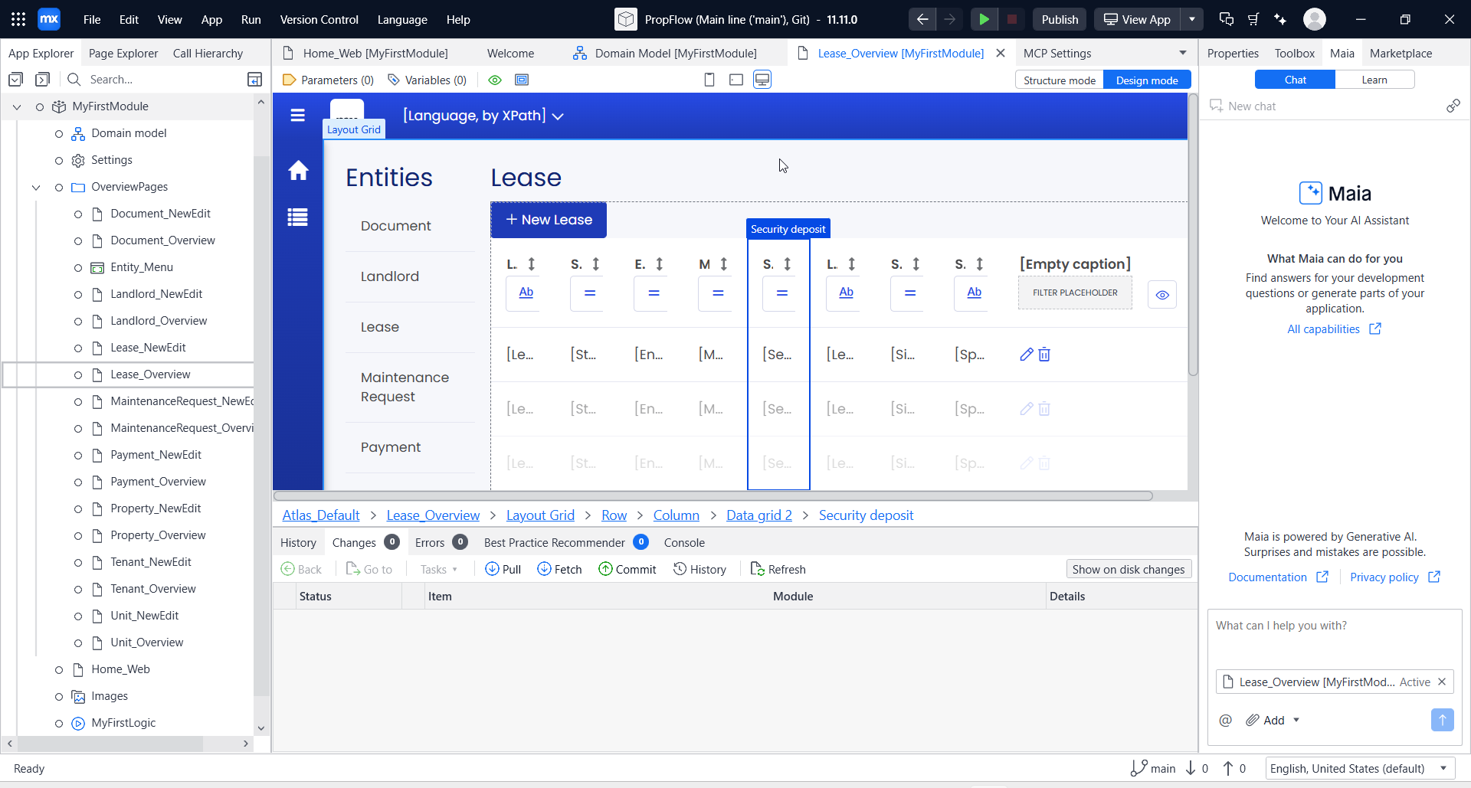Click the Mendix mx logo icon
The height and width of the screenshot is (788, 1471).
click(49, 19)
